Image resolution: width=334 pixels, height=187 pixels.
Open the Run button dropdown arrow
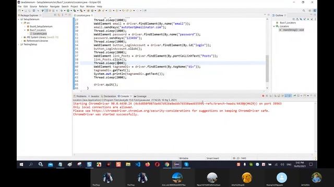[x=71, y=10]
